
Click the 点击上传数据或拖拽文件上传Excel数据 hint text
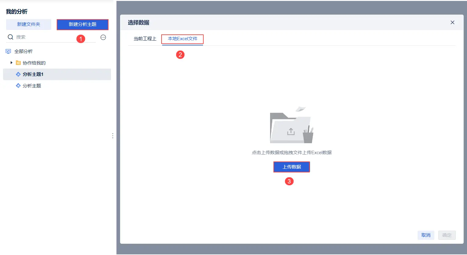[292, 153]
